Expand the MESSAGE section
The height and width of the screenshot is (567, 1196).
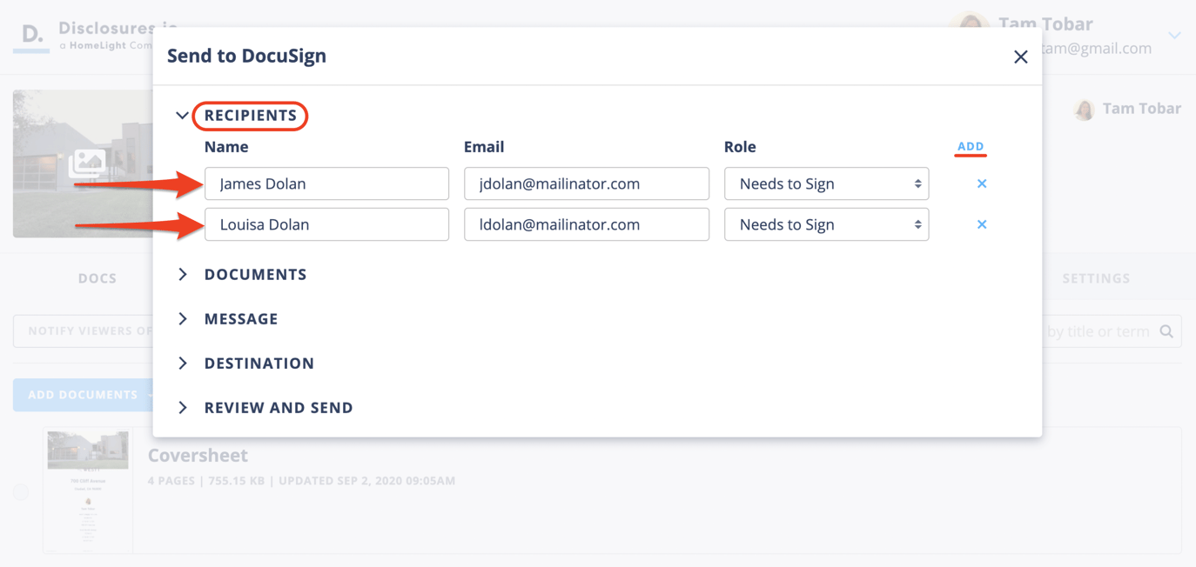click(241, 319)
